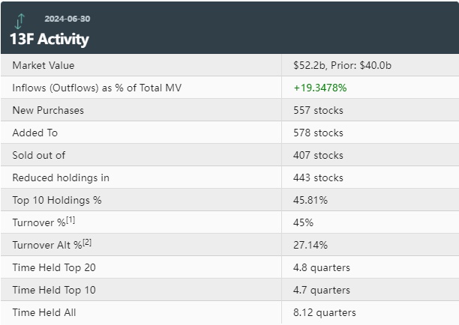
Task: Click the Time Held All label
Action: [x=44, y=312]
